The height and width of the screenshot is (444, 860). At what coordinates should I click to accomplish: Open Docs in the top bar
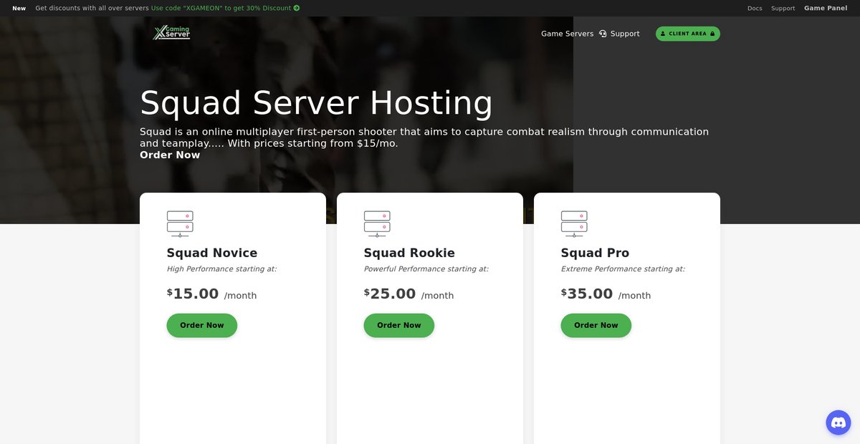click(x=755, y=9)
